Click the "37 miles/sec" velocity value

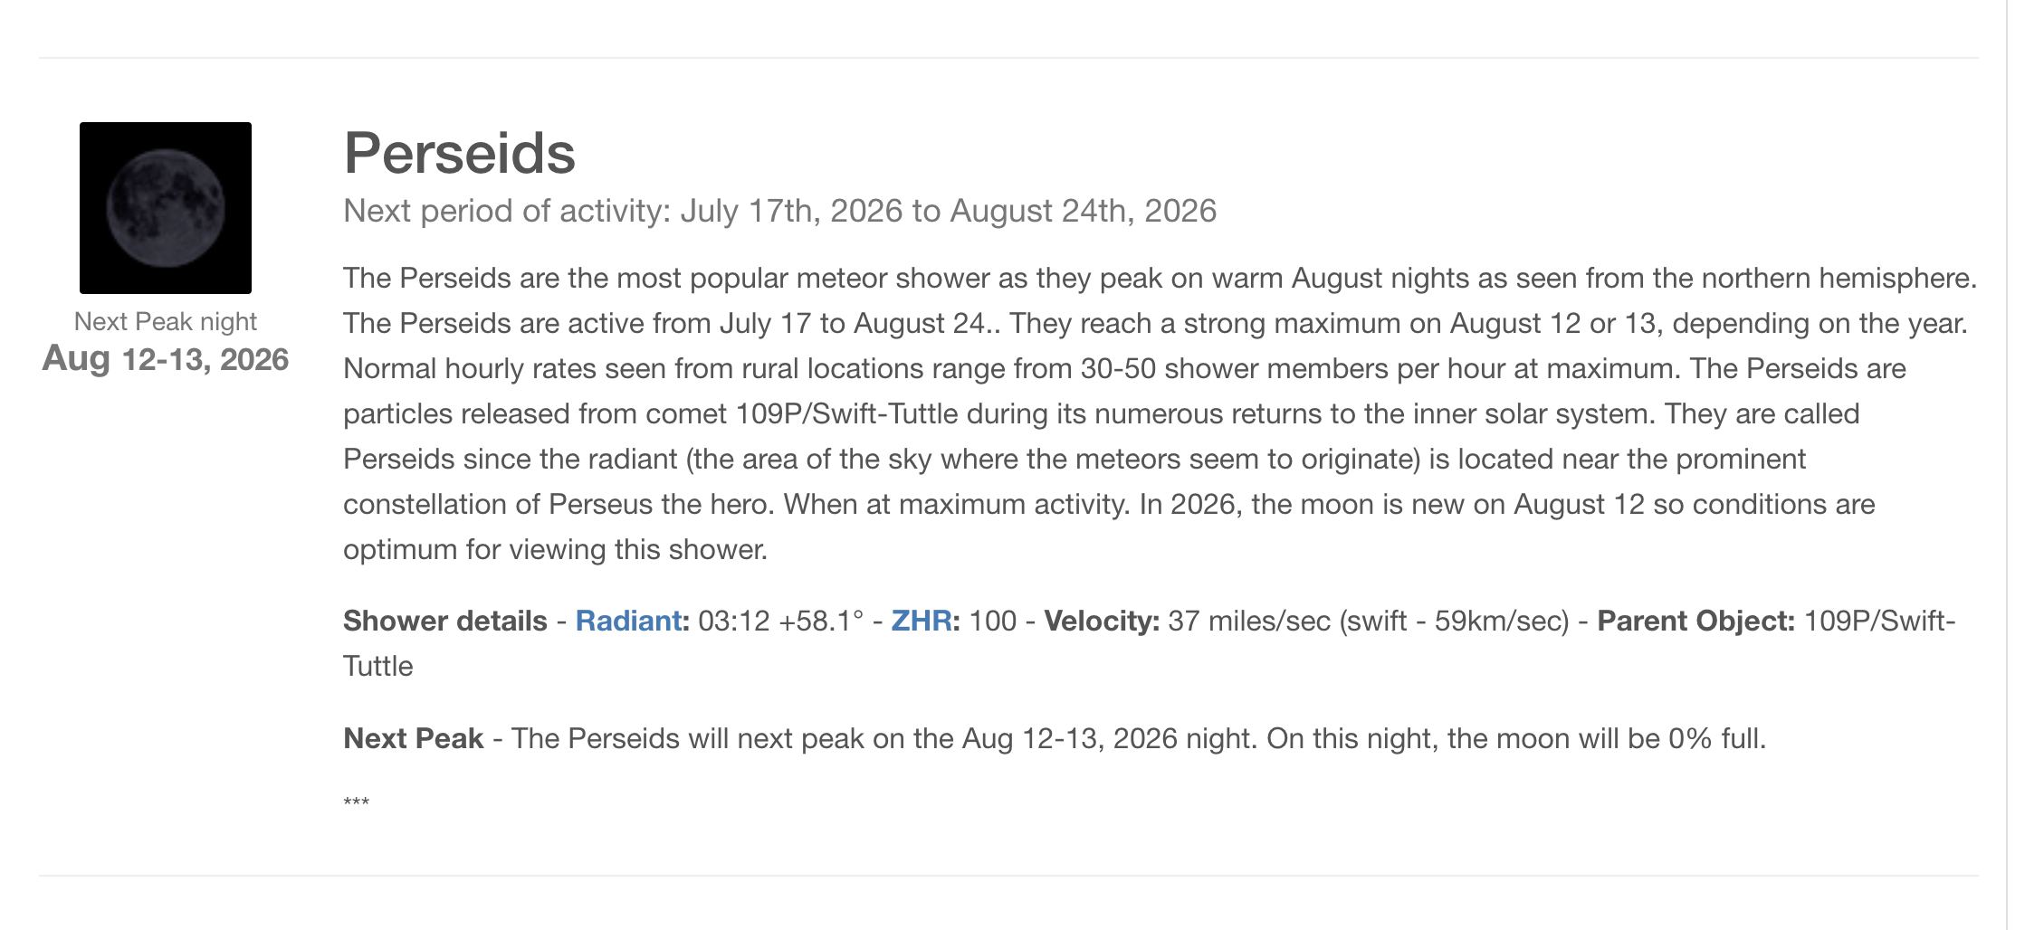pos(1249,622)
